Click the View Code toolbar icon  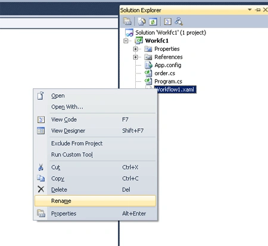point(167,21)
